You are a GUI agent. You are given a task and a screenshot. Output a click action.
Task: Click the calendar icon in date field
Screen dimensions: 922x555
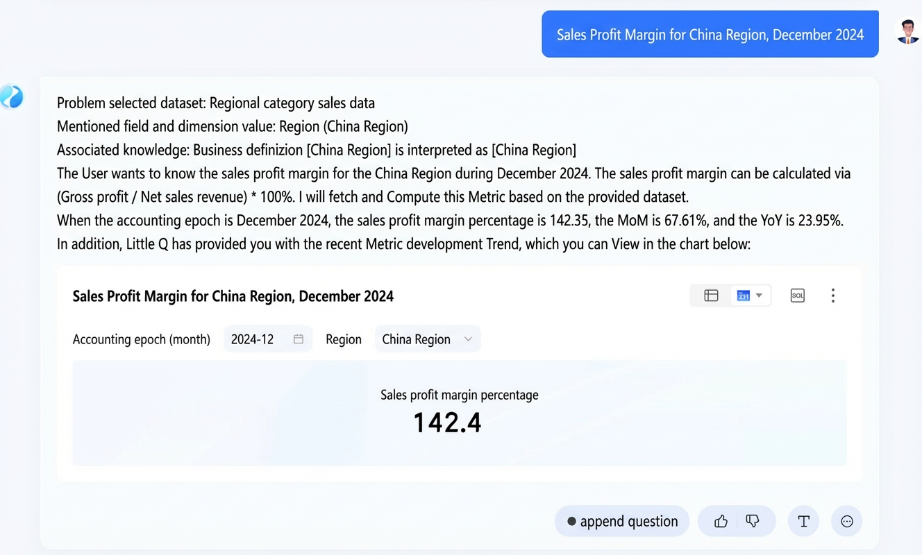pos(299,339)
